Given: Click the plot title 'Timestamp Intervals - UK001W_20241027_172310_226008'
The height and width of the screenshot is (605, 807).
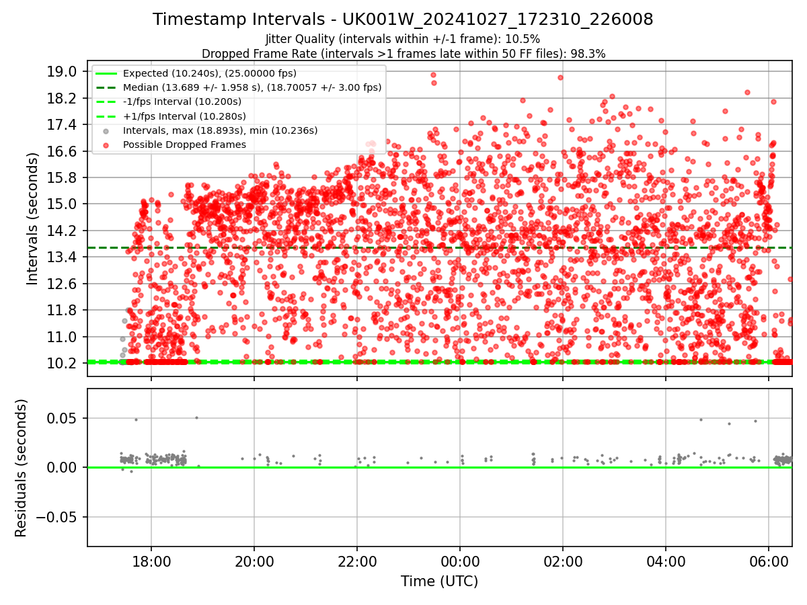Looking at the screenshot, I should click(x=403, y=19).
